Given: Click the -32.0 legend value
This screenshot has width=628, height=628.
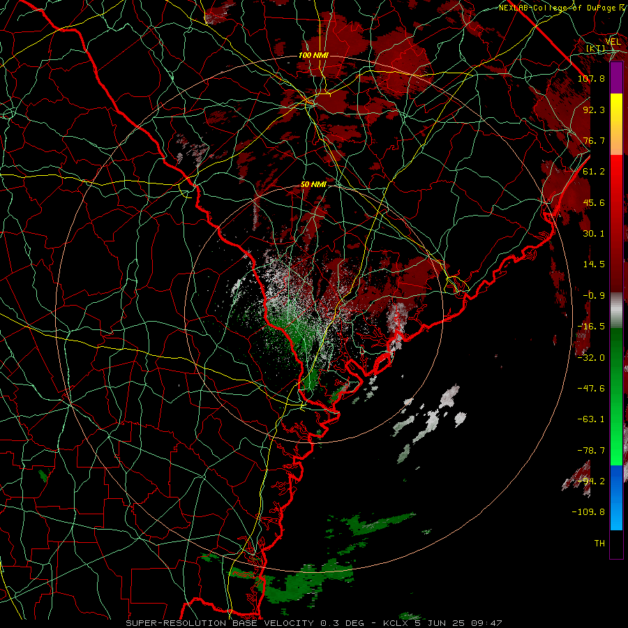Looking at the screenshot, I should (591, 358).
